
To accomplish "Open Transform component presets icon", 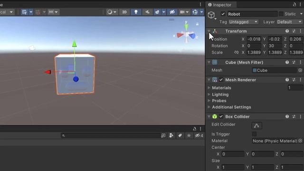I will pyautogui.click(x=294, y=31).
